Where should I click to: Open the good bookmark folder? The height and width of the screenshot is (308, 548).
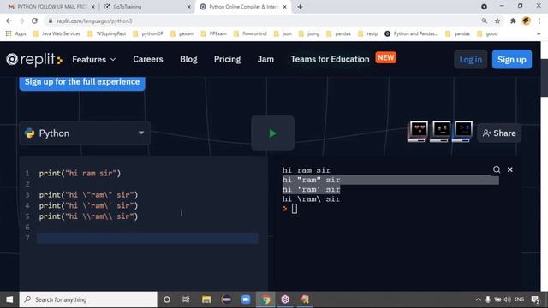[x=487, y=33]
